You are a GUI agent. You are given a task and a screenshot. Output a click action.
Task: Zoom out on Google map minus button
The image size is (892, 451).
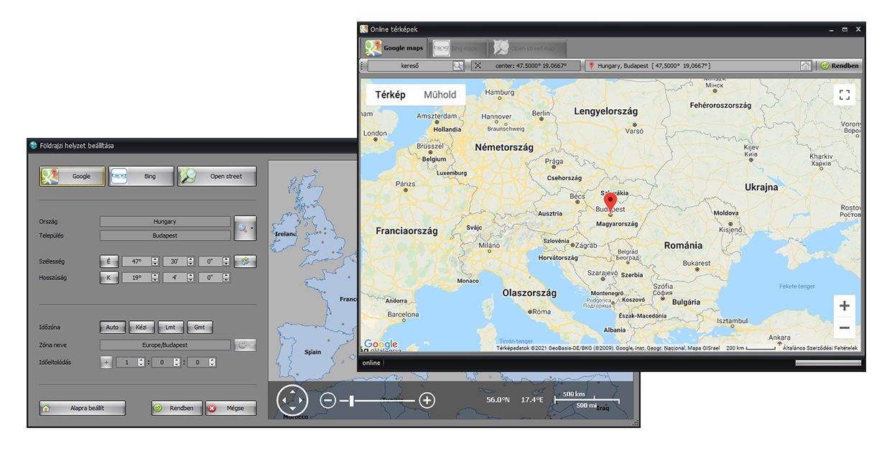(x=845, y=327)
